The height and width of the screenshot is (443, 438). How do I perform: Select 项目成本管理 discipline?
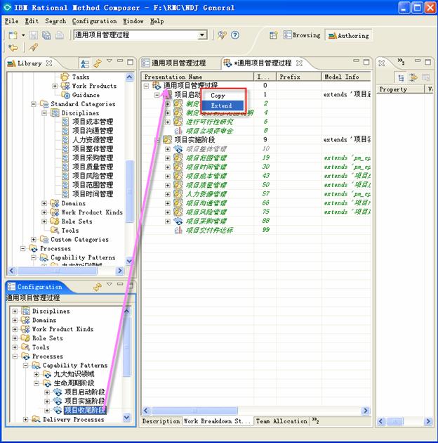(x=93, y=122)
